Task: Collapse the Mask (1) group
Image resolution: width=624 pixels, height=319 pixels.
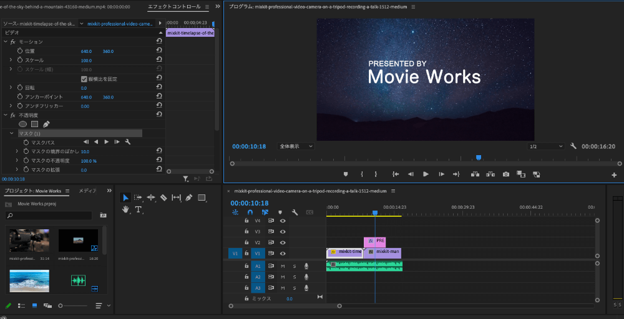Action: [11, 133]
